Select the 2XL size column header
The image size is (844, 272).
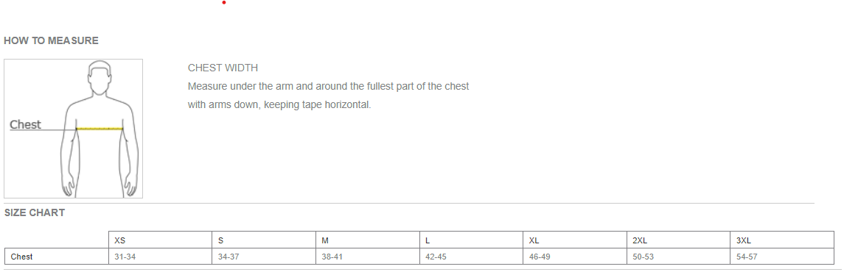(x=679, y=240)
